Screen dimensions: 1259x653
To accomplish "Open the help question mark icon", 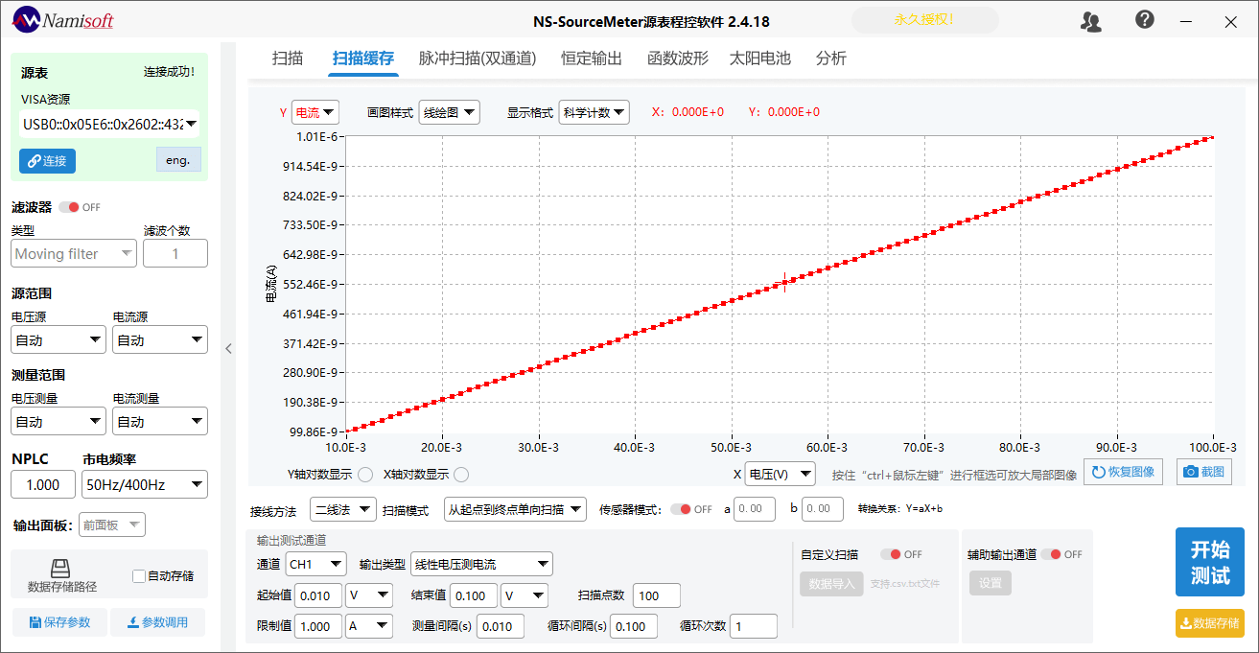I will [x=1145, y=19].
